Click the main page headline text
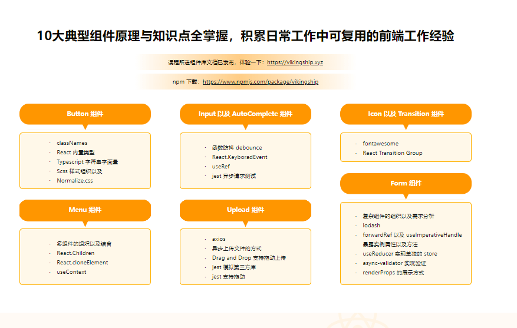This screenshot has height=328, width=517. (x=245, y=36)
